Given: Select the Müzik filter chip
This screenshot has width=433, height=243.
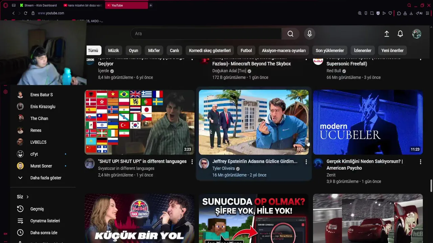Looking at the screenshot, I should (113, 51).
